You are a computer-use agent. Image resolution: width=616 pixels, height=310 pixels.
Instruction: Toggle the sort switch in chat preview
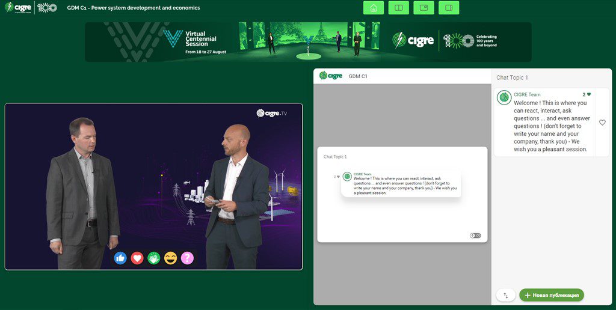(475, 236)
